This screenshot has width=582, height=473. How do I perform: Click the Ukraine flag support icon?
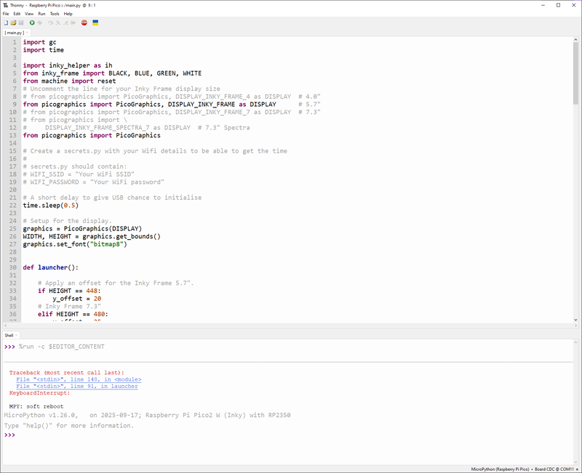click(97, 23)
